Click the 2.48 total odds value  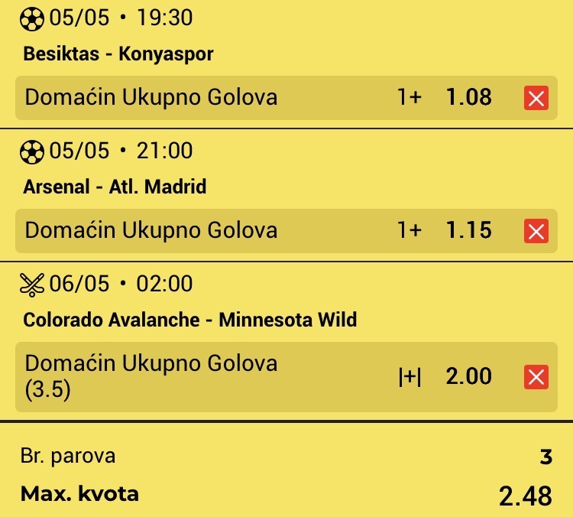525,496
